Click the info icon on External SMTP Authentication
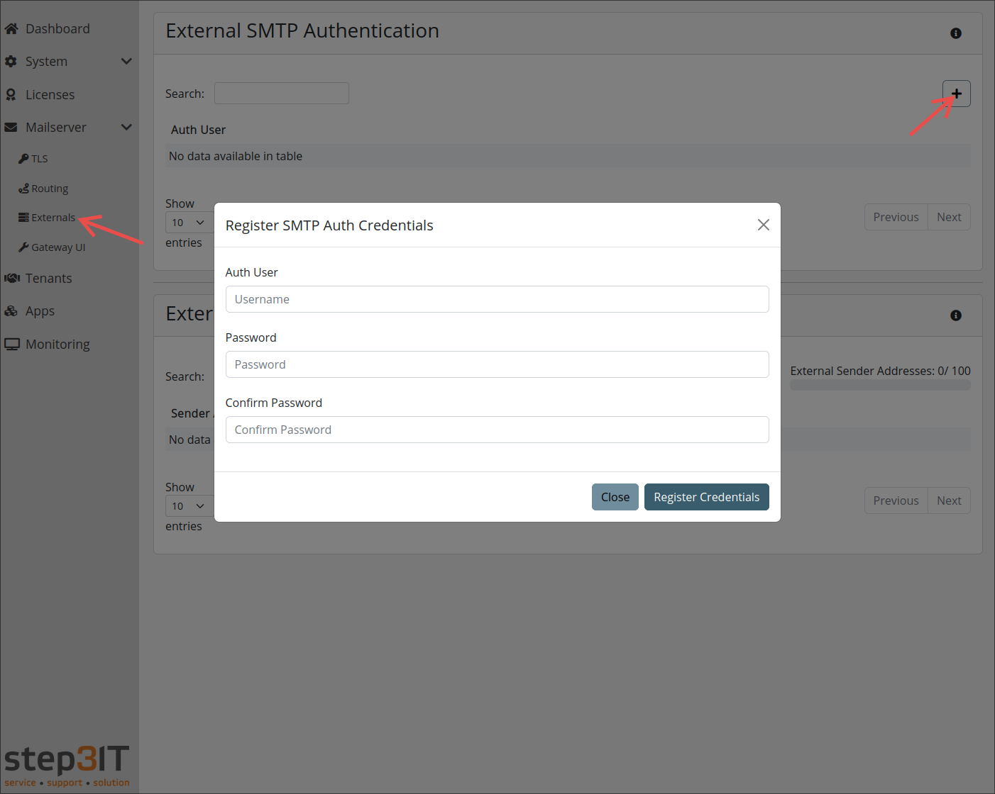995x794 pixels. pos(955,33)
